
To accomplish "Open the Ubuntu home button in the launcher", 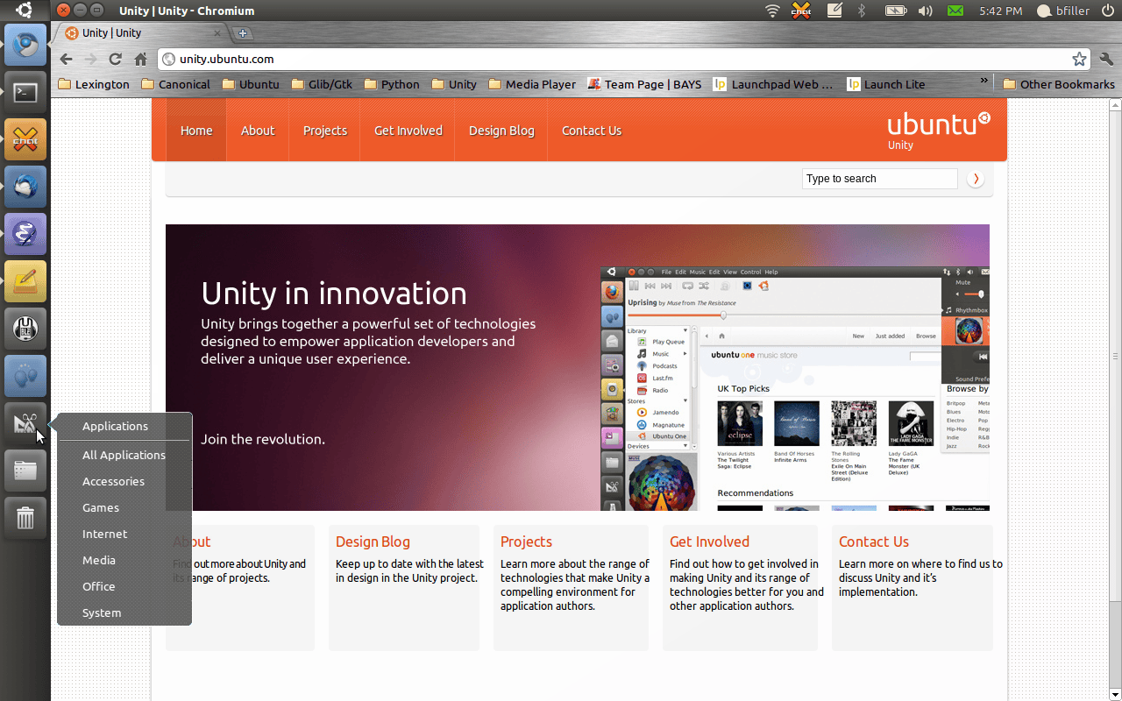I will pyautogui.click(x=25, y=11).
